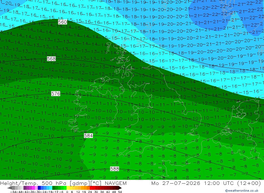Click the '(12+00)' forecast offset text

point(249,183)
